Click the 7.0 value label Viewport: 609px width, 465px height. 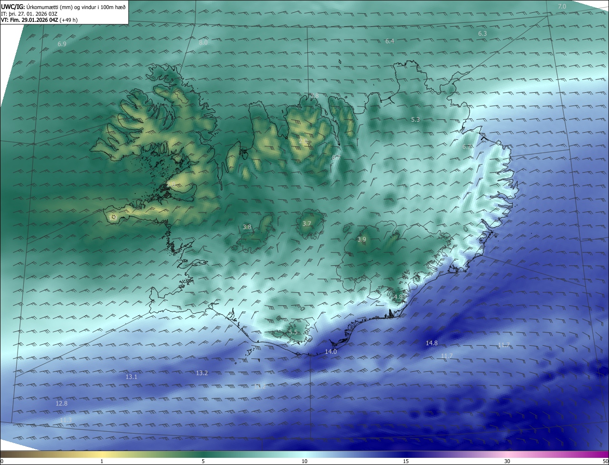coord(562,6)
